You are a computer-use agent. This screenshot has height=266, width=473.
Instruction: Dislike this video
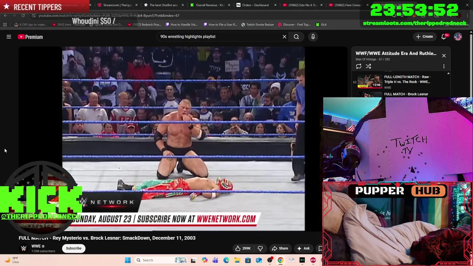(260, 248)
